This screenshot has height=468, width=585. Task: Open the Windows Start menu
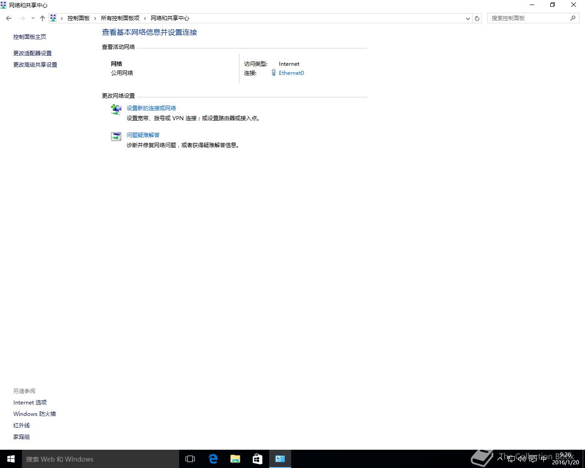[11, 459]
